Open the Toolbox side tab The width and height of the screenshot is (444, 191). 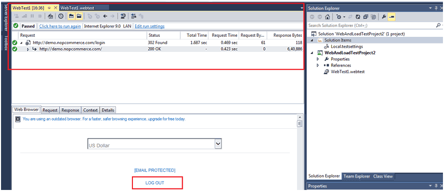[5, 43]
